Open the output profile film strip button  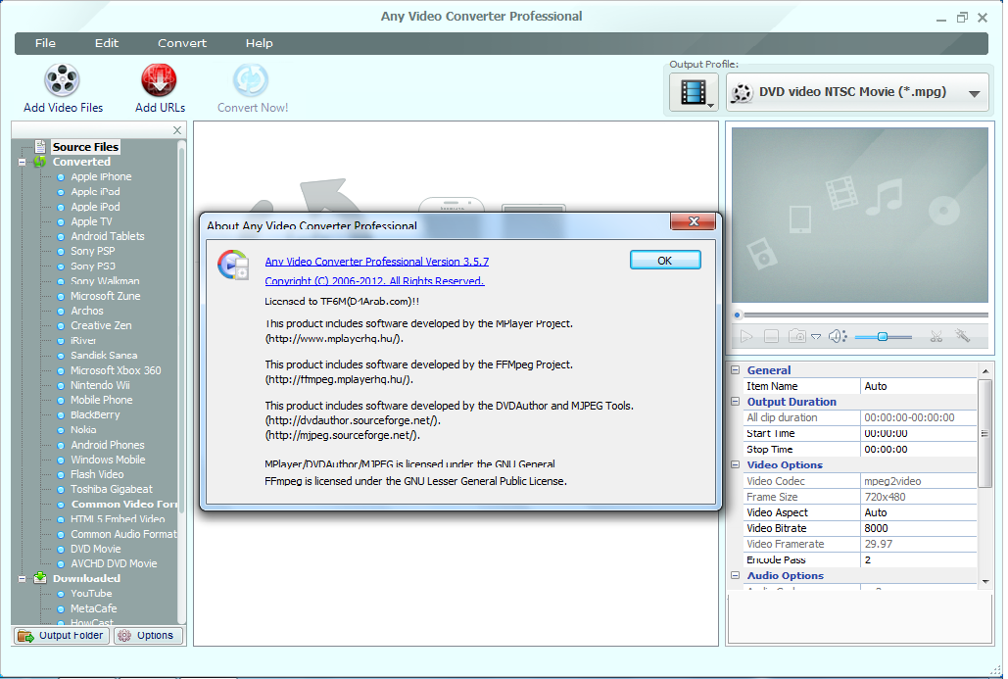pyautogui.click(x=693, y=92)
